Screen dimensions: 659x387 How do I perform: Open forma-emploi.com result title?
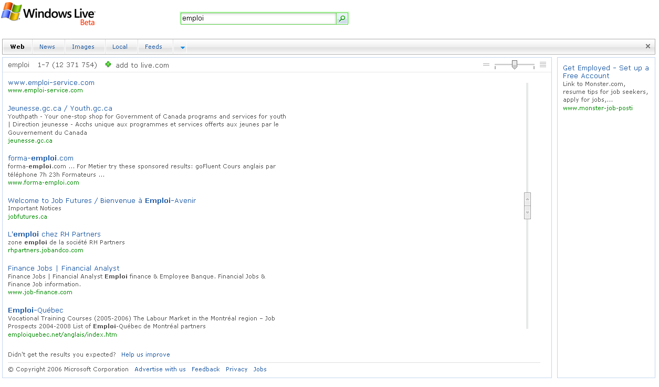click(40, 158)
